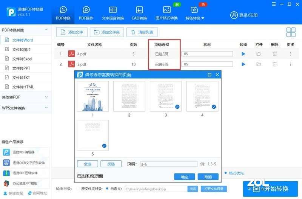Viewport: 302px width, 199px height.
Task: Select 文件转PPT in sidebar
Action: click(x=26, y=68)
